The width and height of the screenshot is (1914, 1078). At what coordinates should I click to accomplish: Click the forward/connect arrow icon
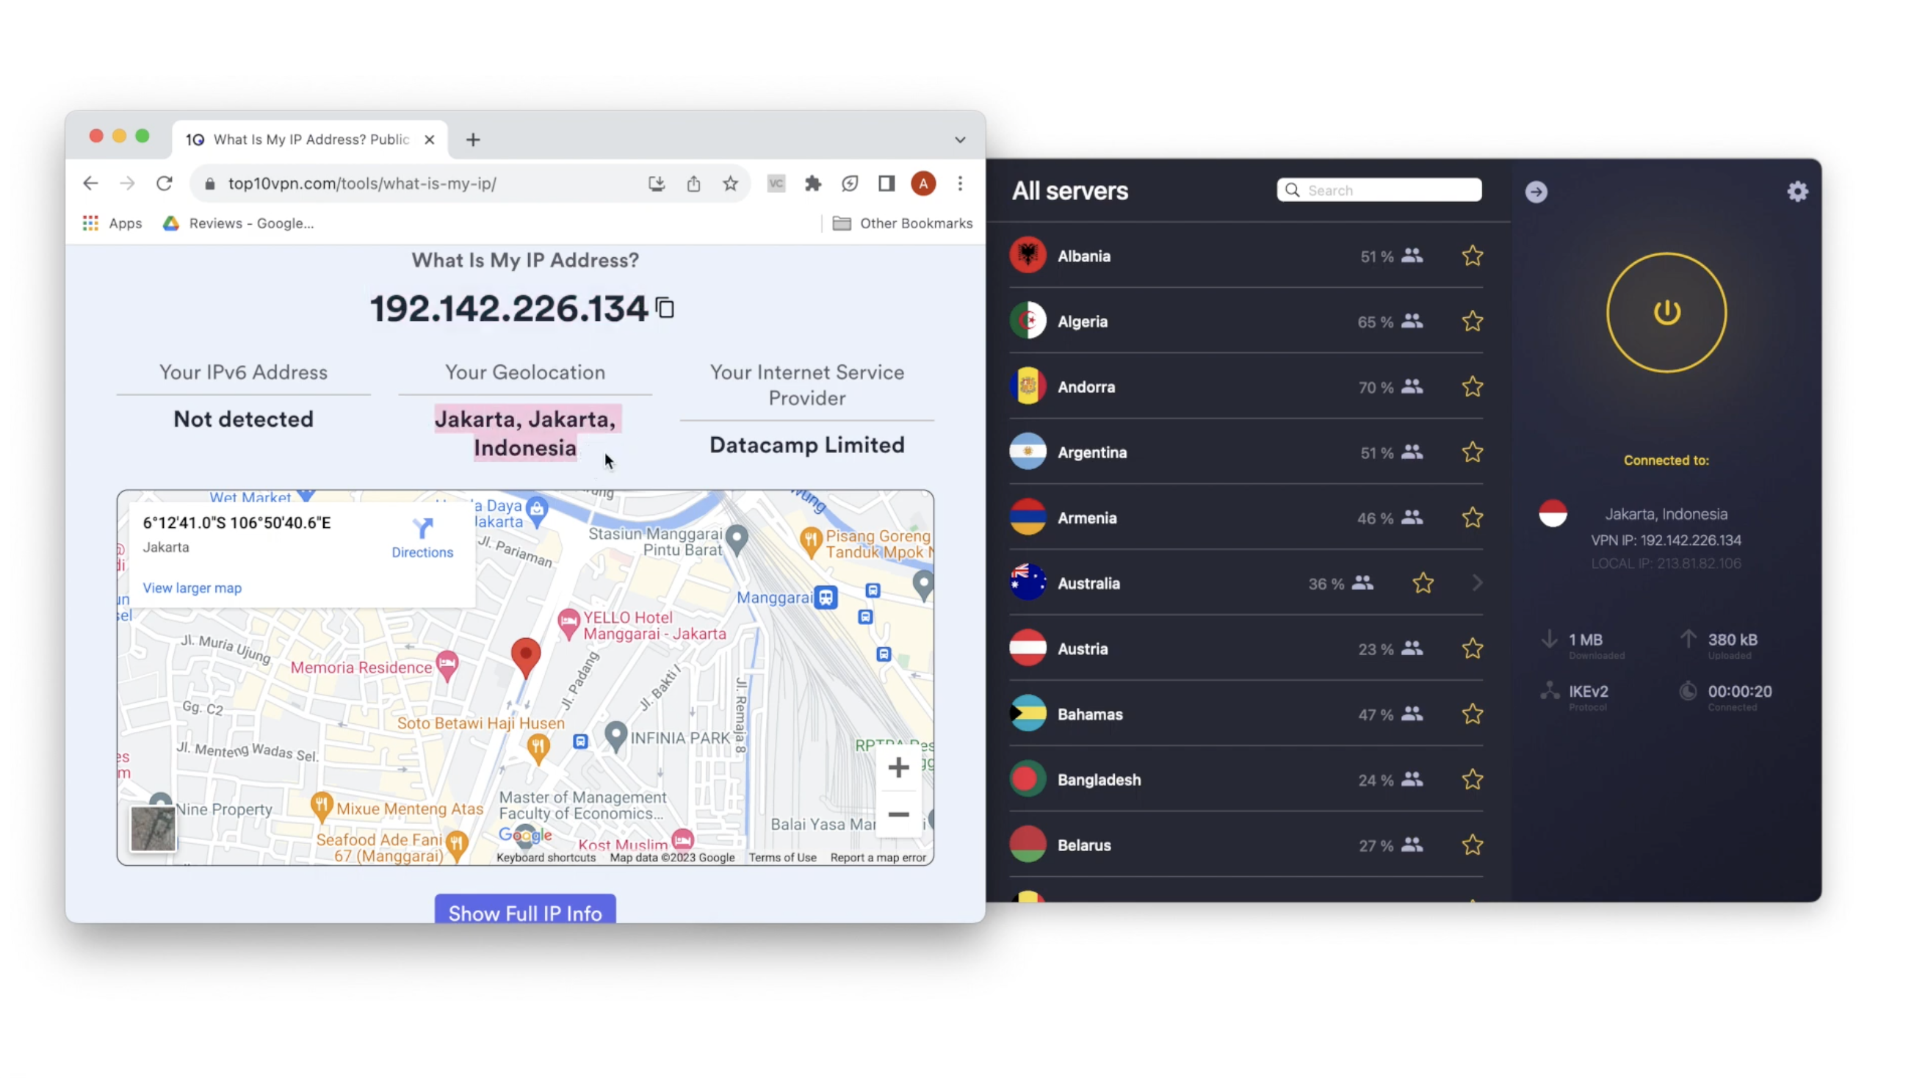pyautogui.click(x=1536, y=191)
